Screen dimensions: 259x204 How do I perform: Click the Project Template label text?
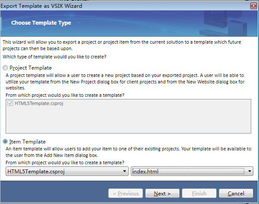point(31,68)
